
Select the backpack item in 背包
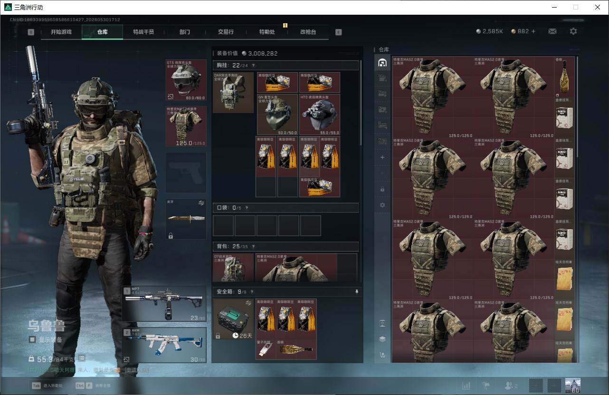pyautogui.click(x=233, y=268)
